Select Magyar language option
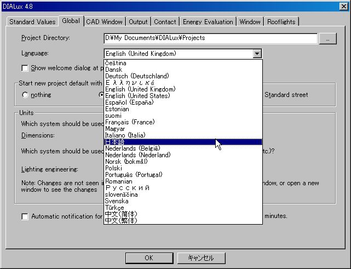The width and height of the screenshot is (351, 269). point(183,129)
